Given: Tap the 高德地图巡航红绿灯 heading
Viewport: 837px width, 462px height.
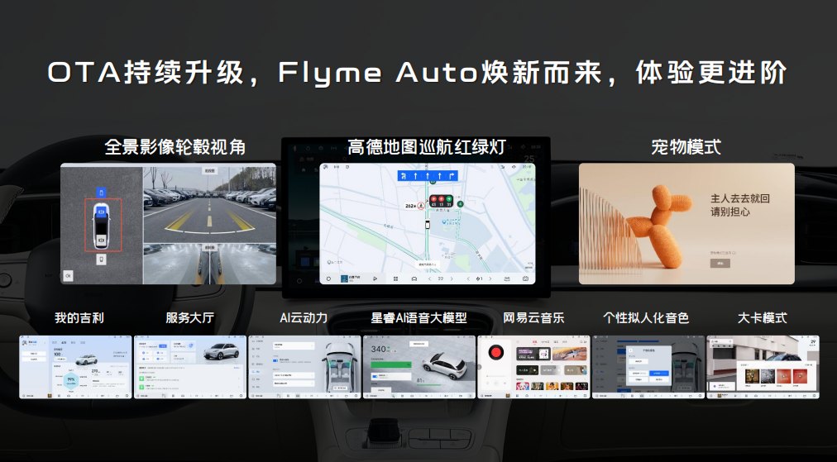Looking at the screenshot, I should coord(427,147).
